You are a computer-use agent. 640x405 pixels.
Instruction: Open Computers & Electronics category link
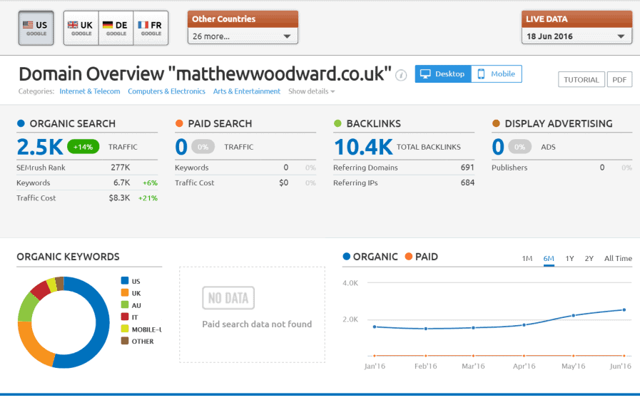click(x=166, y=91)
